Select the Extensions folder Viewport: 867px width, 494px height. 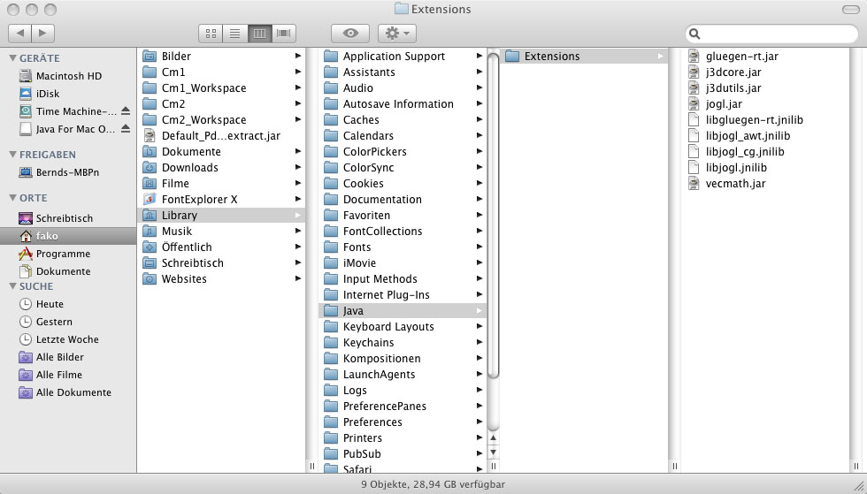click(x=584, y=56)
